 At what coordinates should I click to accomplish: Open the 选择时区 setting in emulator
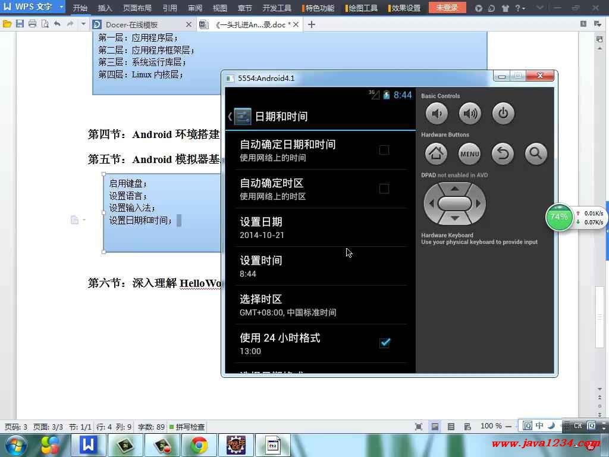coord(321,305)
